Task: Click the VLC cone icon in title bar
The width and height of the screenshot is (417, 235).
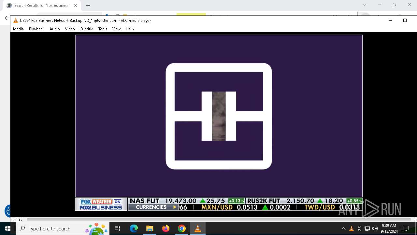Action: 15,20
